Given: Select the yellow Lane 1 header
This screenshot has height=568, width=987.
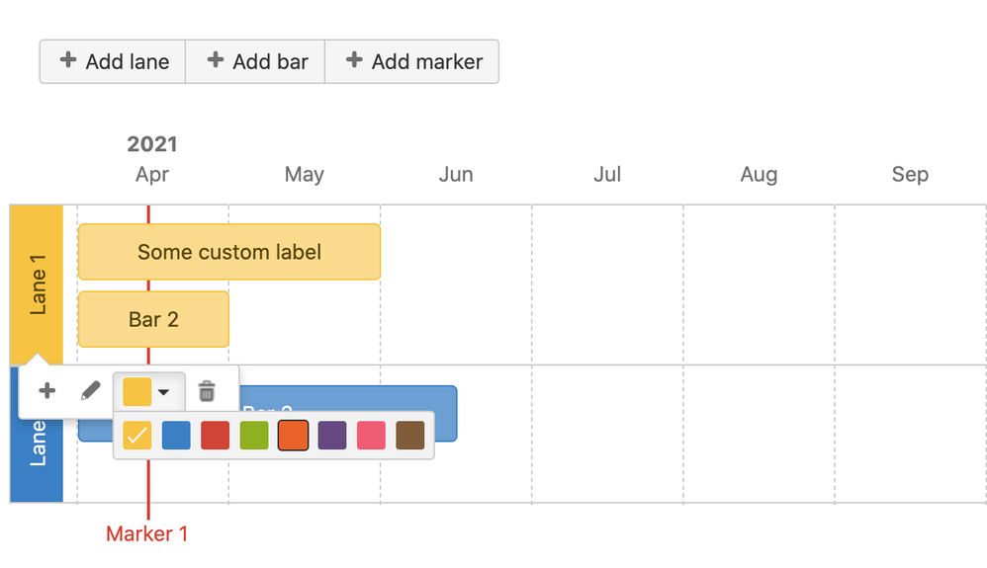Looking at the screenshot, I should tap(37, 284).
